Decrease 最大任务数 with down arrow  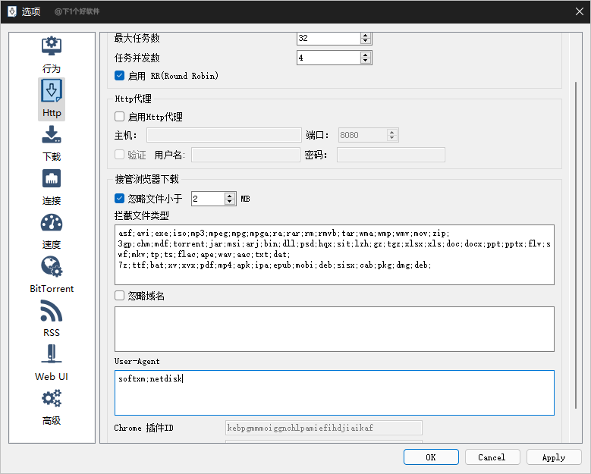tap(365, 41)
